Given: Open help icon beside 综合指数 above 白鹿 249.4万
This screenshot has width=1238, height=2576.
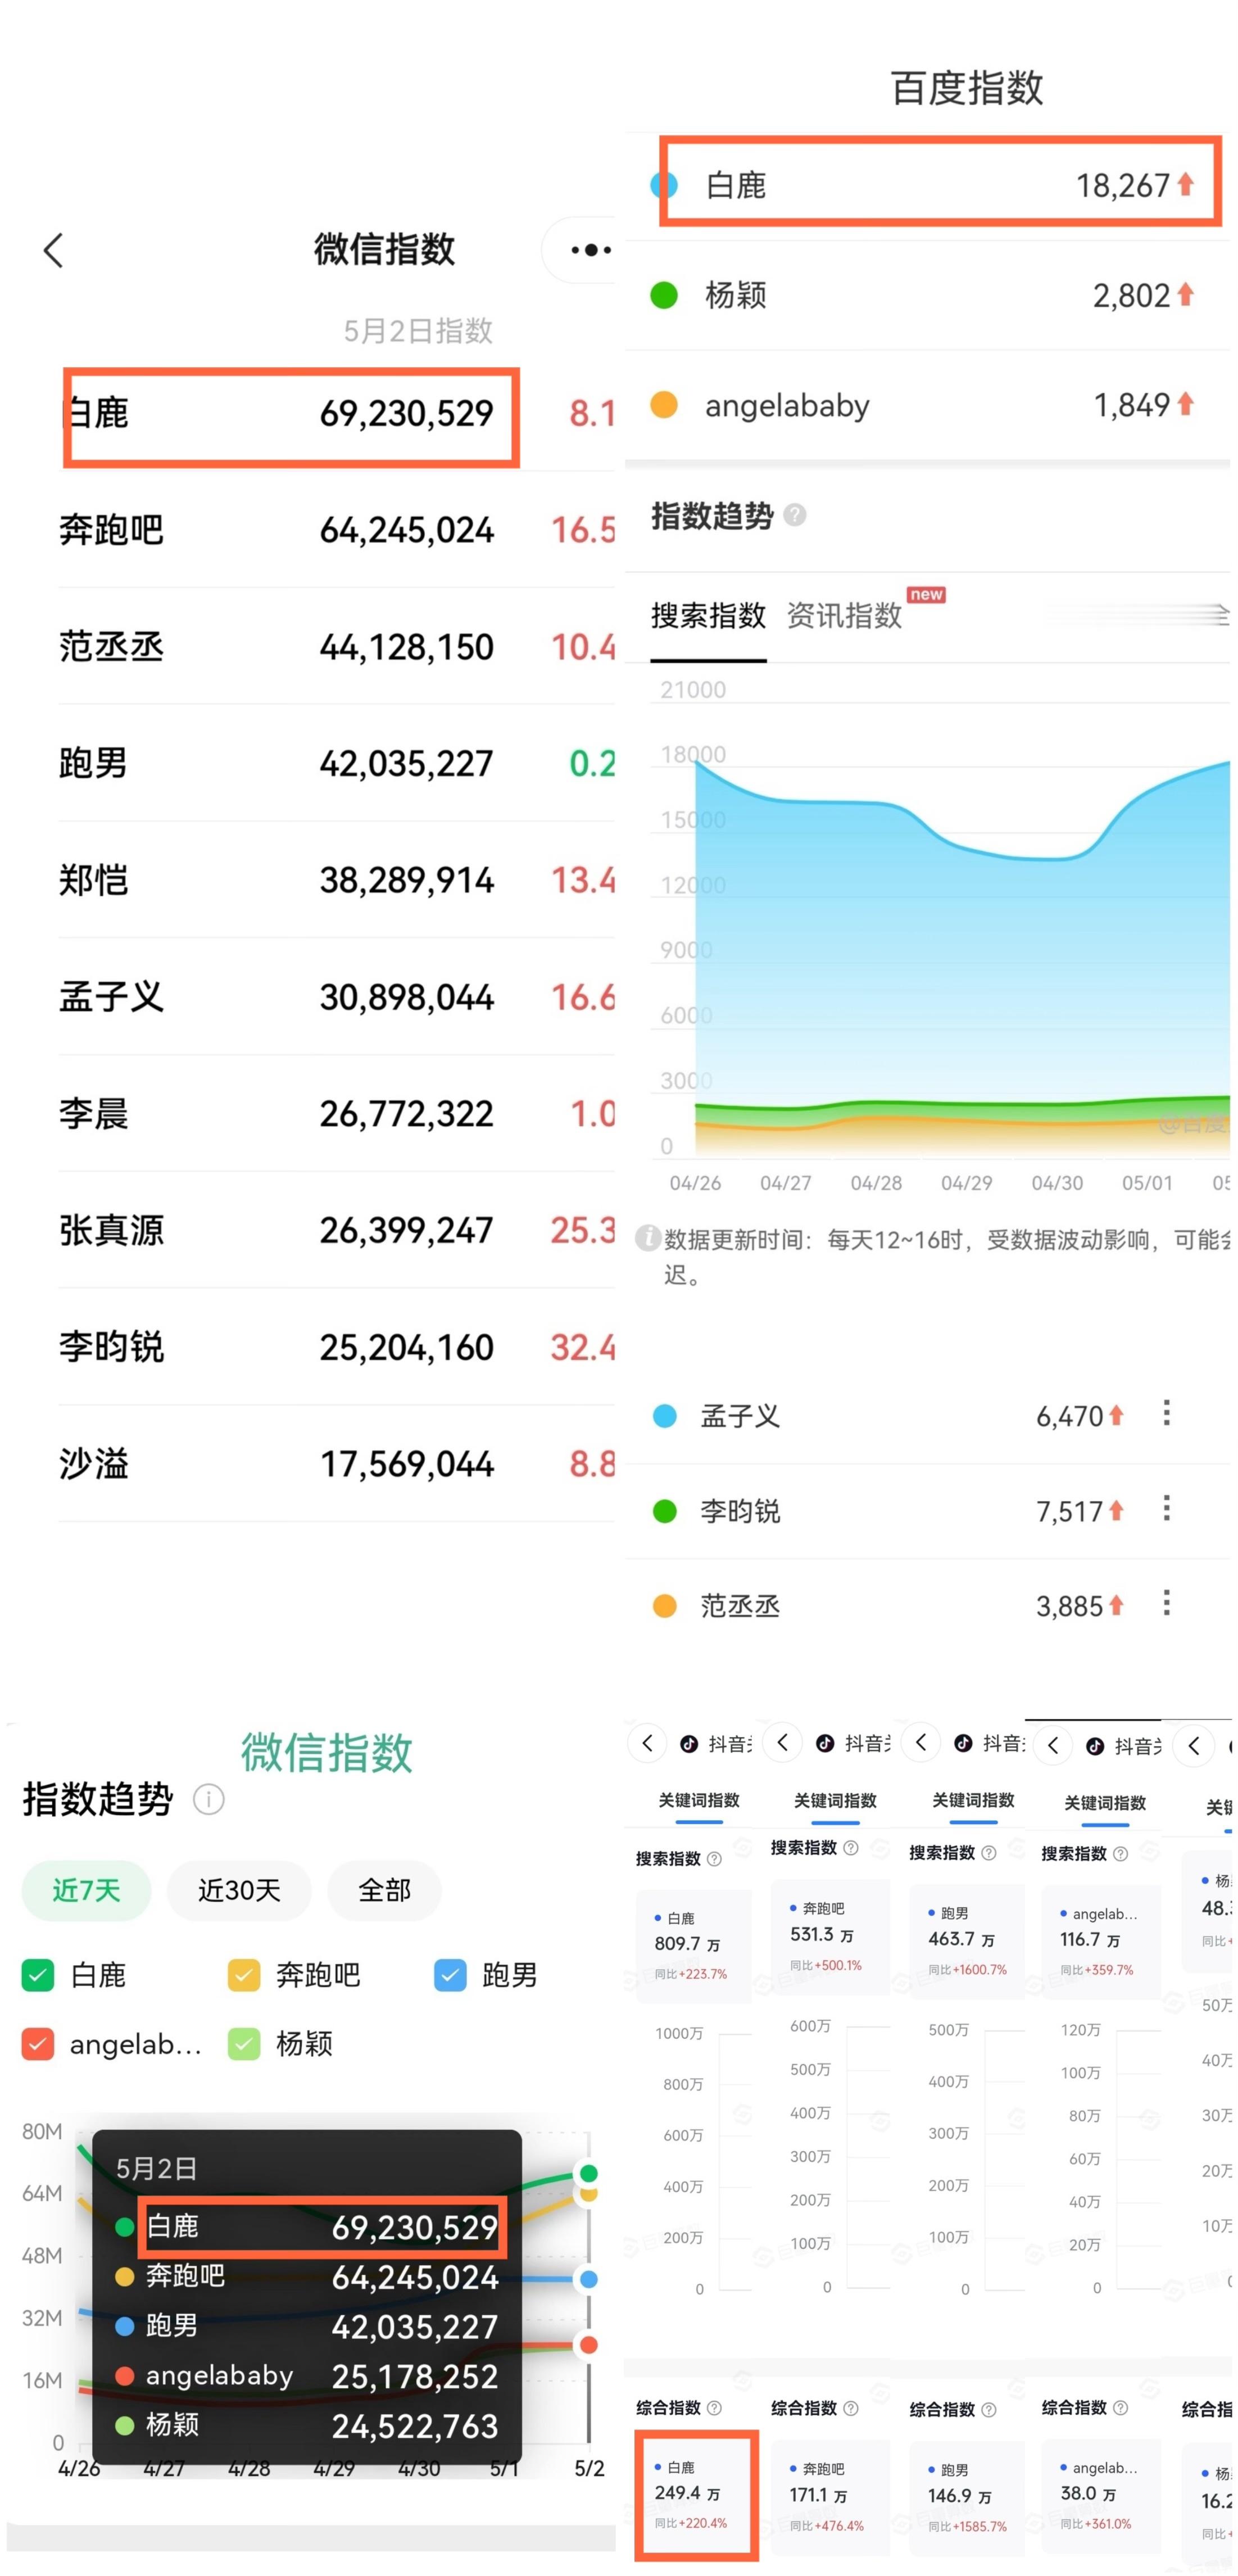Looking at the screenshot, I should pos(714,2408).
